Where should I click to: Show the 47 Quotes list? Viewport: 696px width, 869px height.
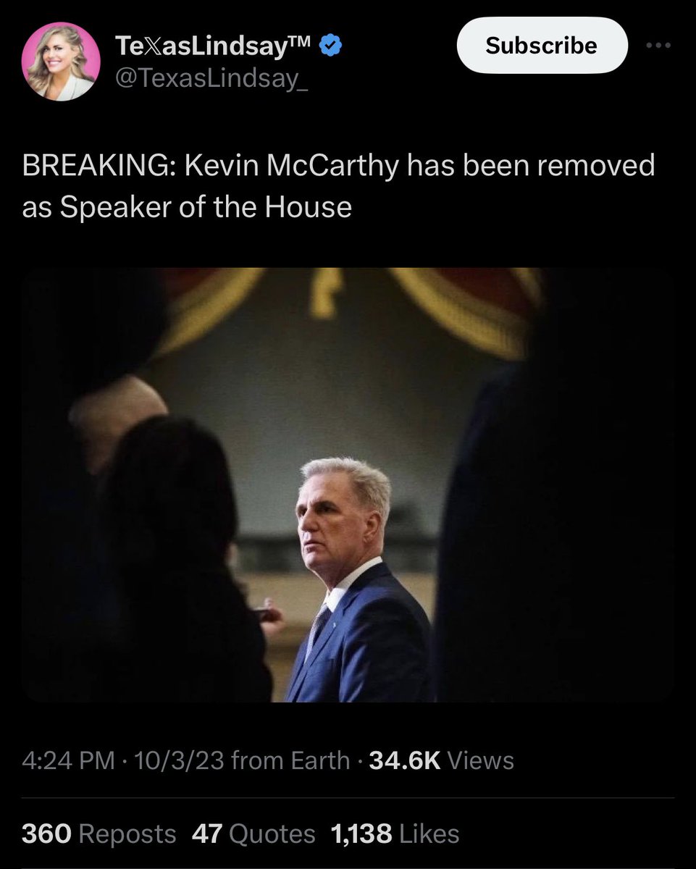253,834
